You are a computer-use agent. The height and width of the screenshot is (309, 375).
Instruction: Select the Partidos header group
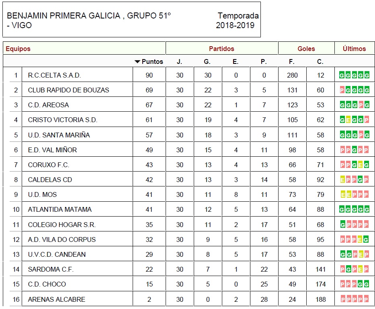pyautogui.click(x=221, y=49)
